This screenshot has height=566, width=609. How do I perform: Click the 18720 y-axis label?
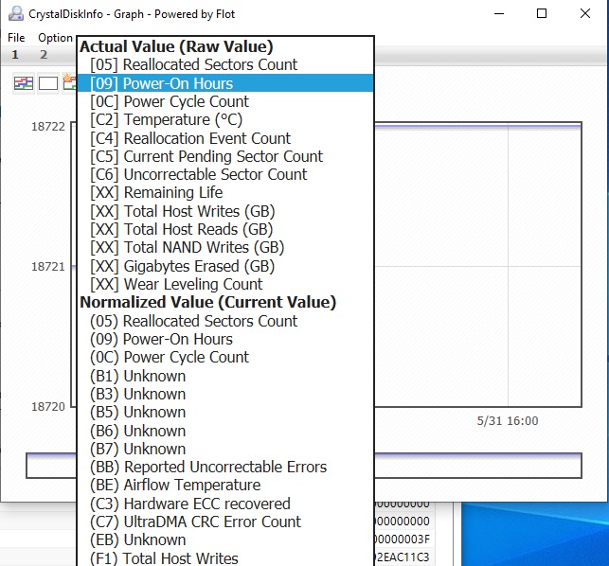point(48,406)
